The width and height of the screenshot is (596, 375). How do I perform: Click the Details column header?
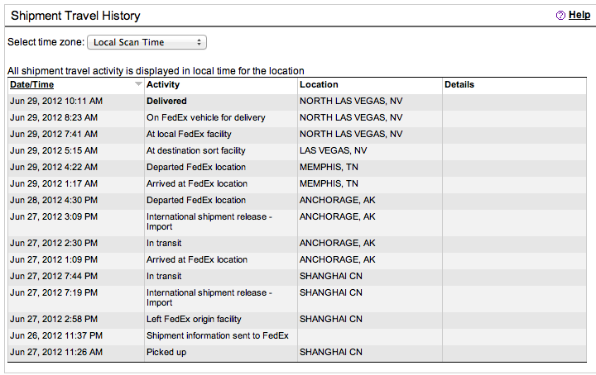coord(459,84)
